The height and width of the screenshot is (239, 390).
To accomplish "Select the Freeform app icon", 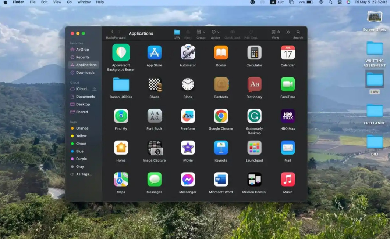I will click(x=188, y=116).
